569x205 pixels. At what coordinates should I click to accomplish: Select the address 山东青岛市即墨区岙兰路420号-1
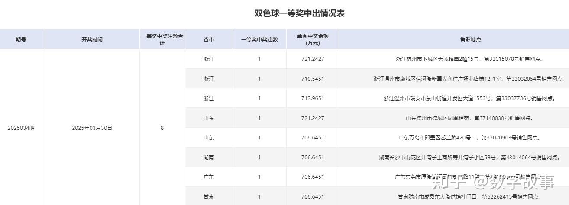coord(437,138)
